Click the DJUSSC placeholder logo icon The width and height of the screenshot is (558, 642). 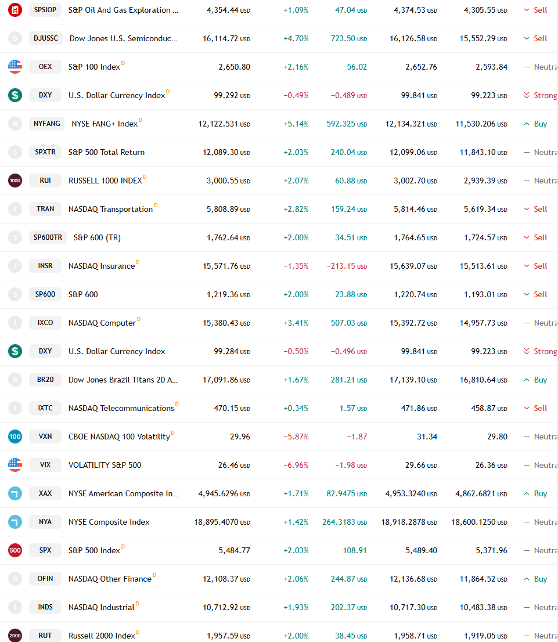[x=15, y=38]
